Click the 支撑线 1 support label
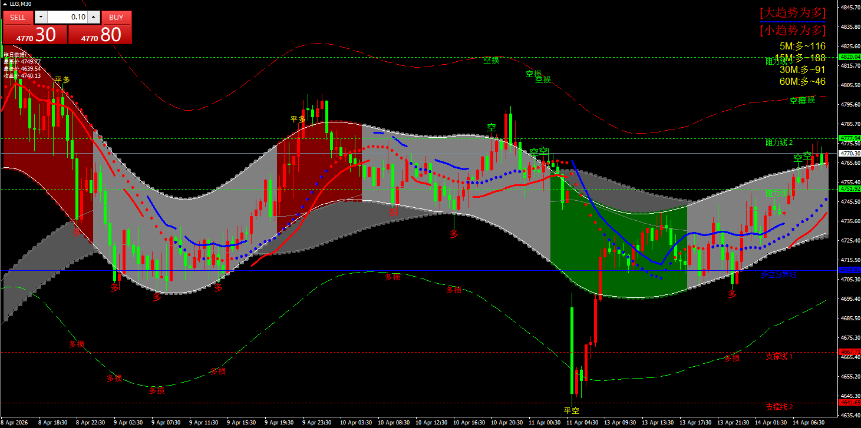 [x=779, y=357]
